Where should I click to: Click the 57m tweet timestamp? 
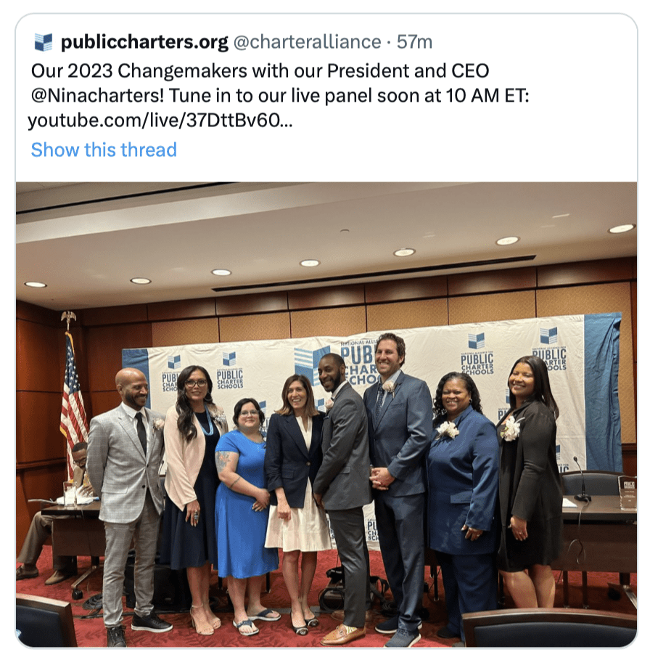click(414, 42)
